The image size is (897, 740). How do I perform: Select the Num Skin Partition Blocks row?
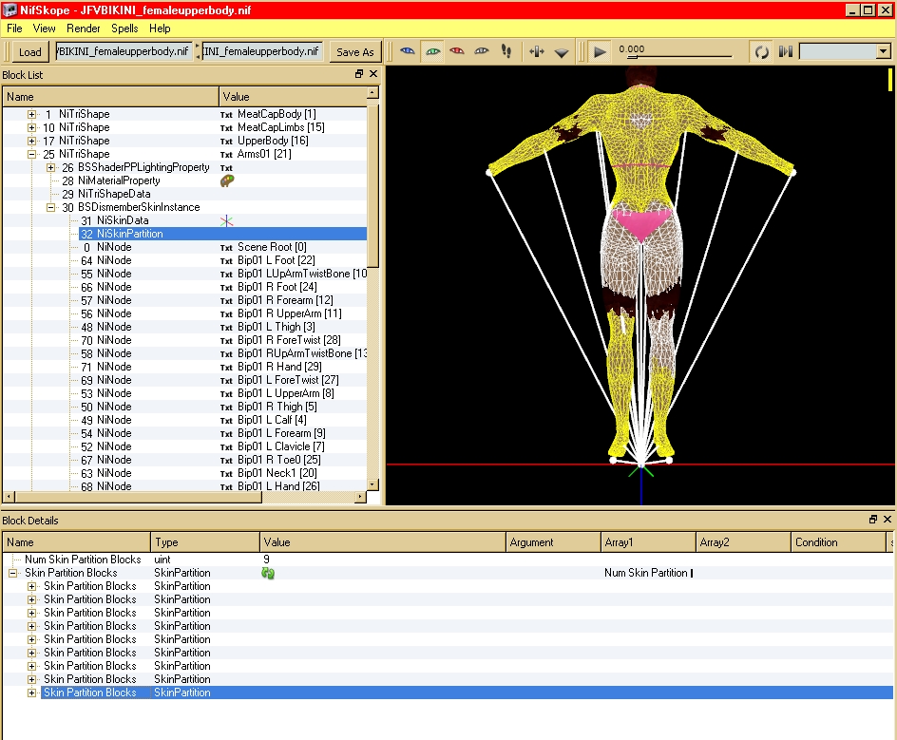448,560
